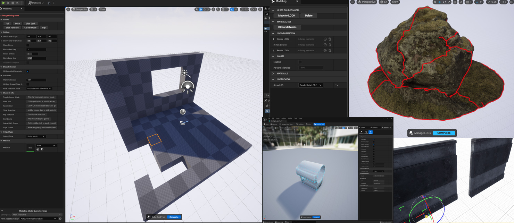Image resolution: width=514 pixels, height=223 pixels.
Task: Click the Platforms dropdown in top toolbar
Action: [x=35, y=3]
